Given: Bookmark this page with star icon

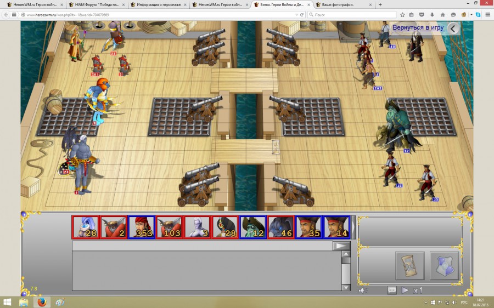Looking at the screenshot, I should tap(402, 15).
